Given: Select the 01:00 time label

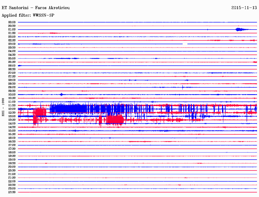Looking at the screenshot, I should click(12, 29).
